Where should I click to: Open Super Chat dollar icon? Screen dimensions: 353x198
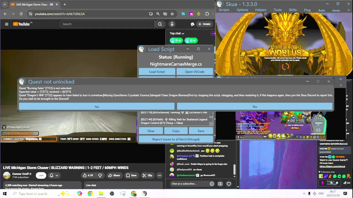(220, 184)
